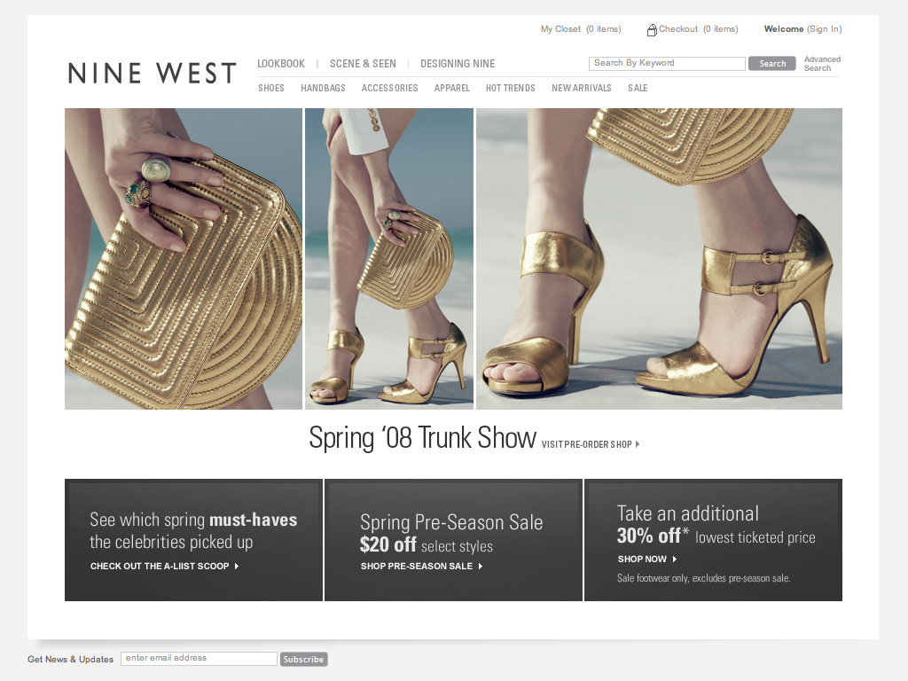
Task: Click the Nine West logo
Action: tap(152, 74)
